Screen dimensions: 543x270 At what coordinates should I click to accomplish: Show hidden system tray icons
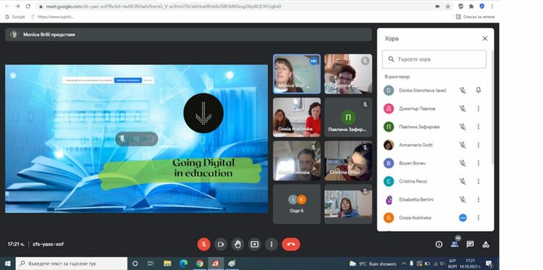coord(404,263)
